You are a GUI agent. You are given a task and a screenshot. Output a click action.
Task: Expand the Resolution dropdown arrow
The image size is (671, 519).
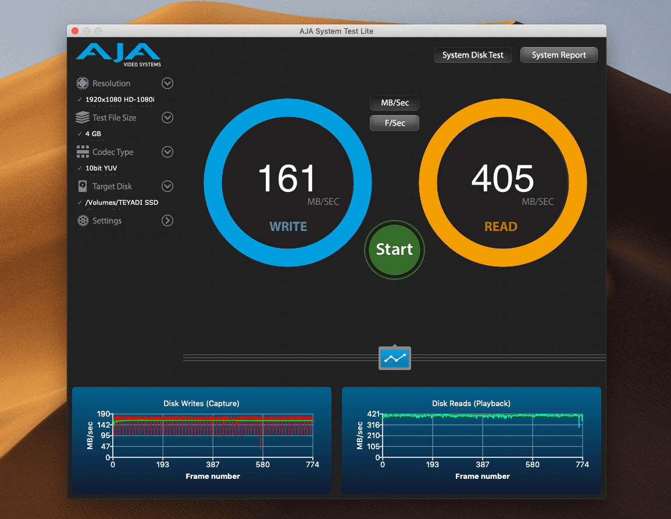coord(167,83)
